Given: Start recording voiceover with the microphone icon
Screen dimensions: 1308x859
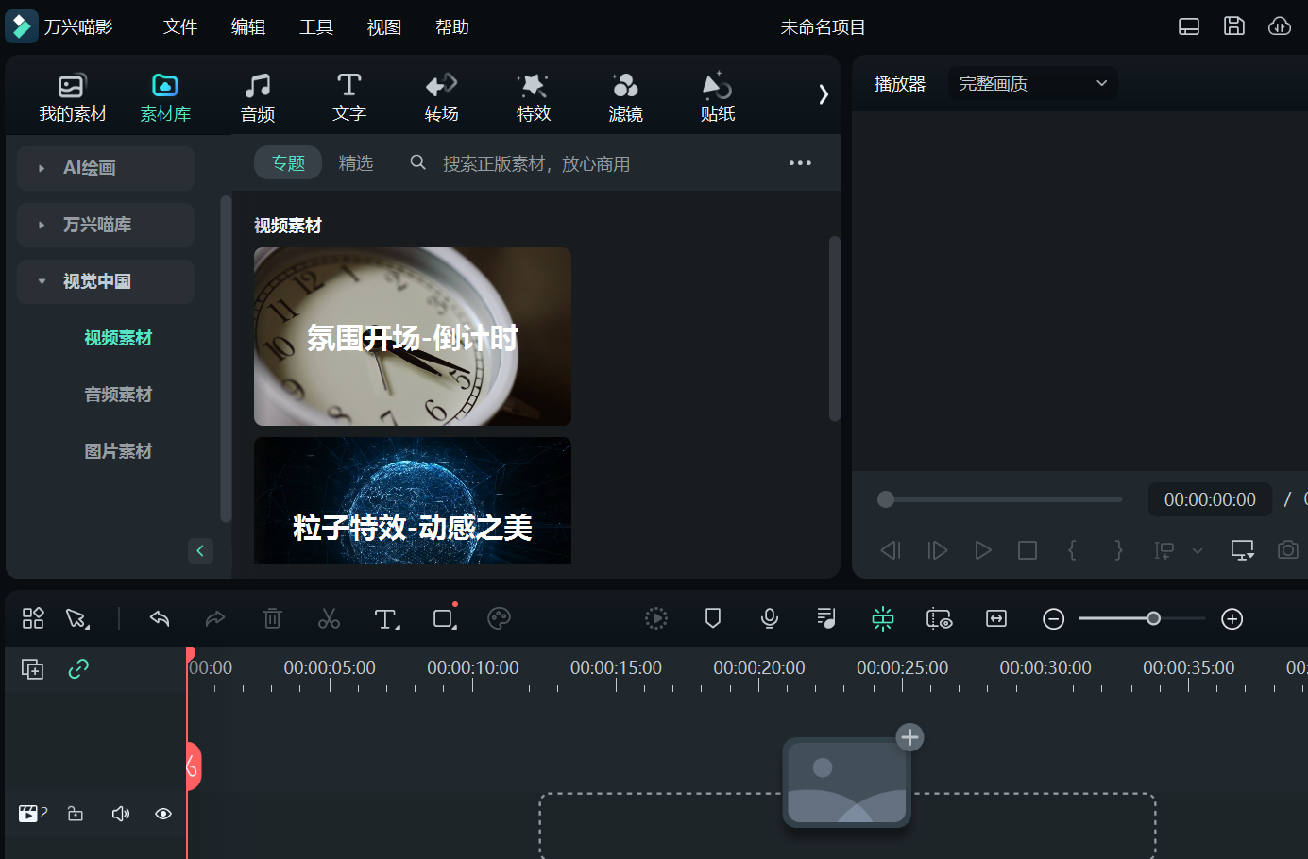Looking at the screenshot, I should [769, 618].
